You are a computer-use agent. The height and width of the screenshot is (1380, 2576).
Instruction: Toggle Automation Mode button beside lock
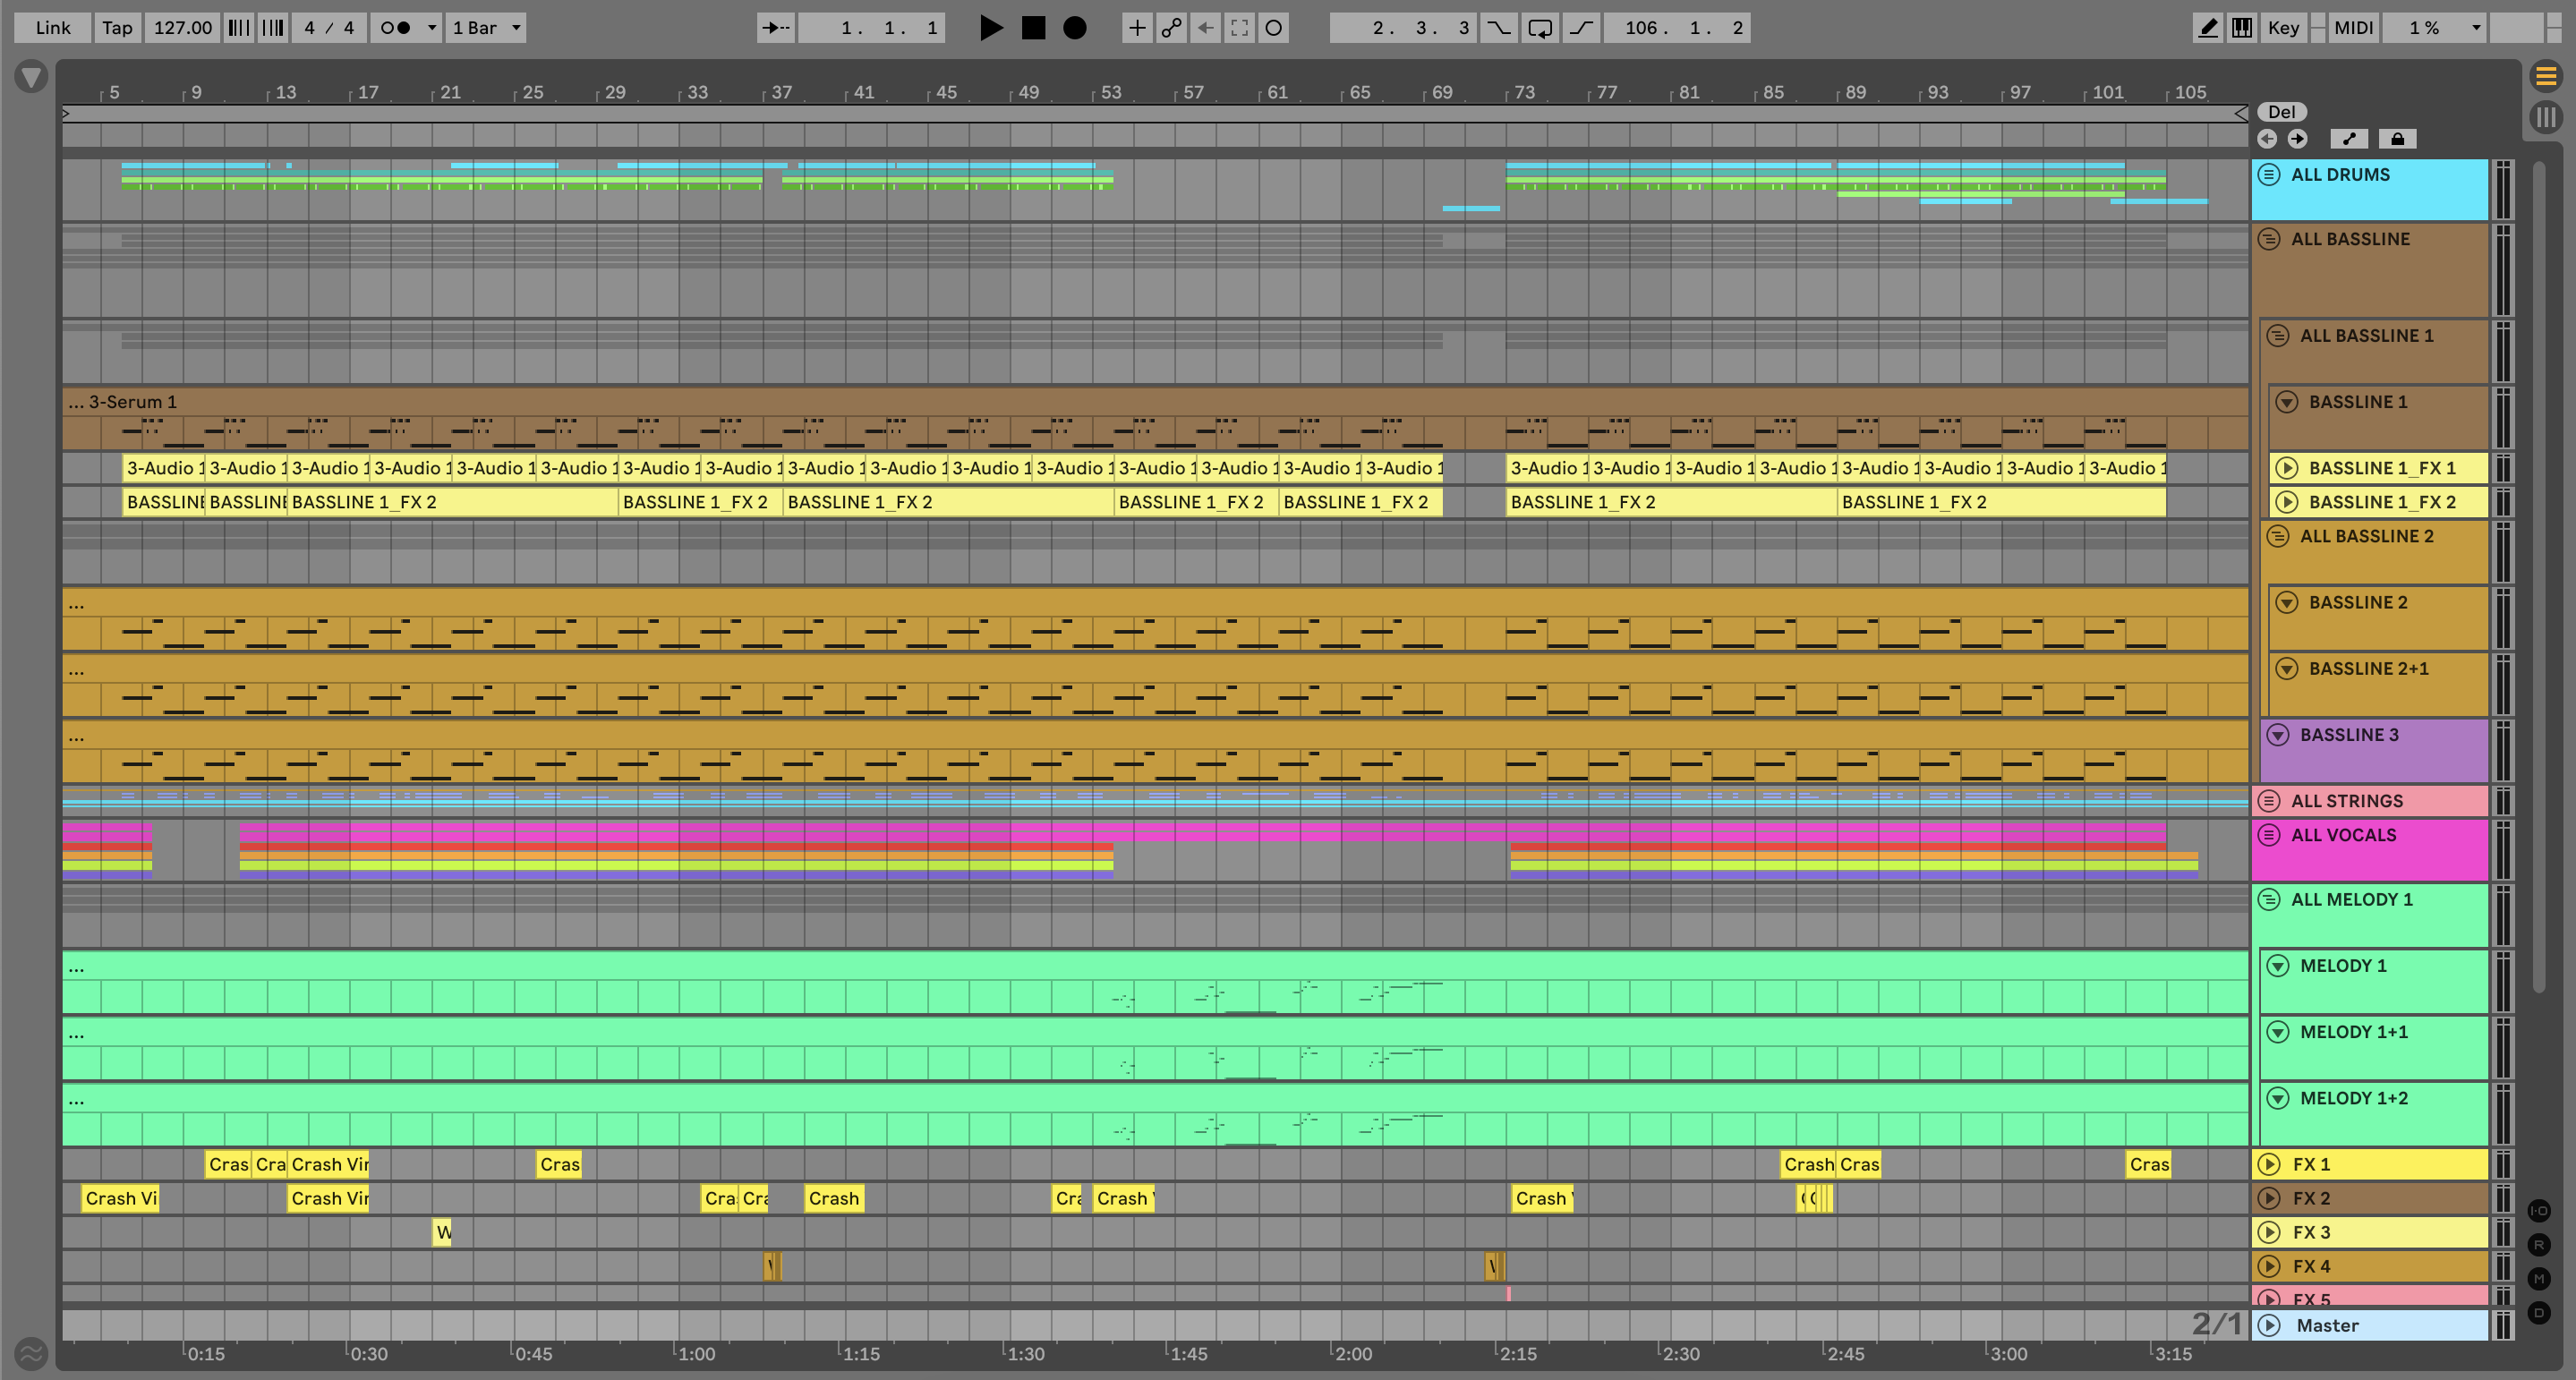point(2349,139)
